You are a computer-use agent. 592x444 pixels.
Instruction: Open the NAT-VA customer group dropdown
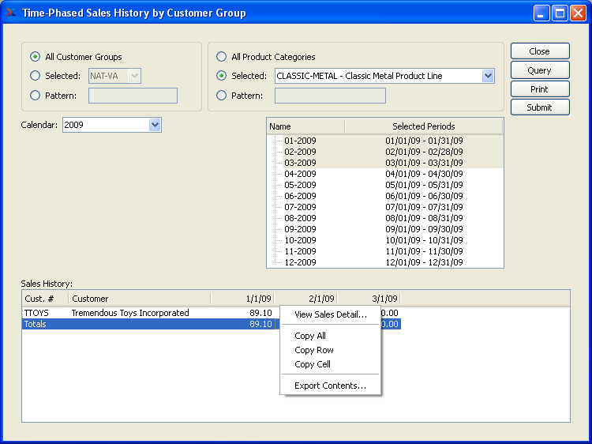[134, 76]
